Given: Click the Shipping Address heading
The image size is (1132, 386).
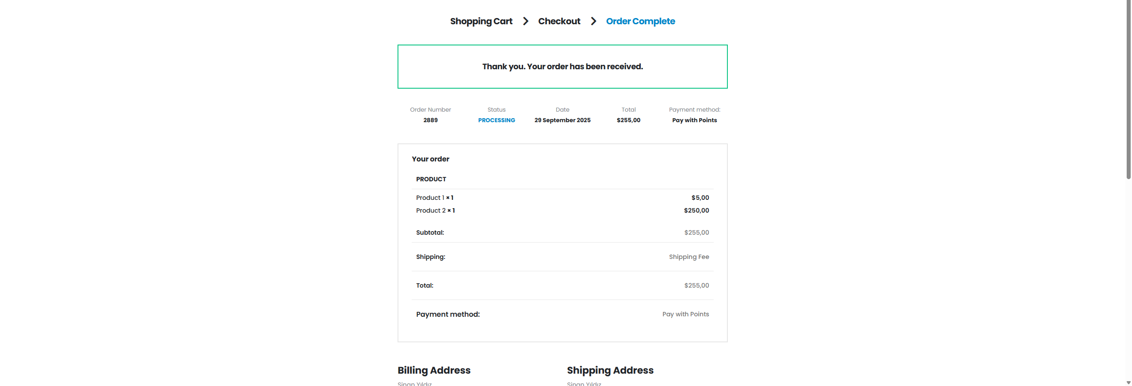Looking at the screenshot, I should click(x=610, y=370).
